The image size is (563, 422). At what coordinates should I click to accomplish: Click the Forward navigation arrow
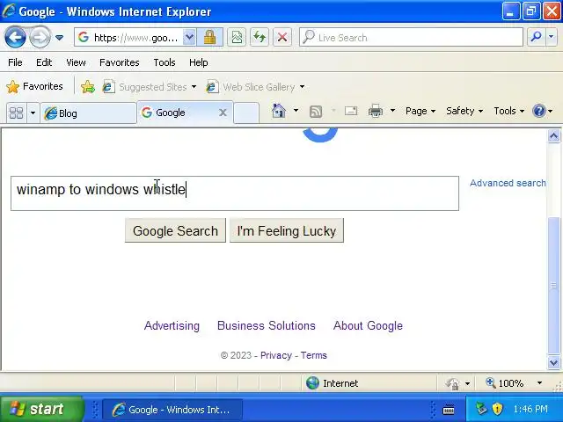(40, 37)
